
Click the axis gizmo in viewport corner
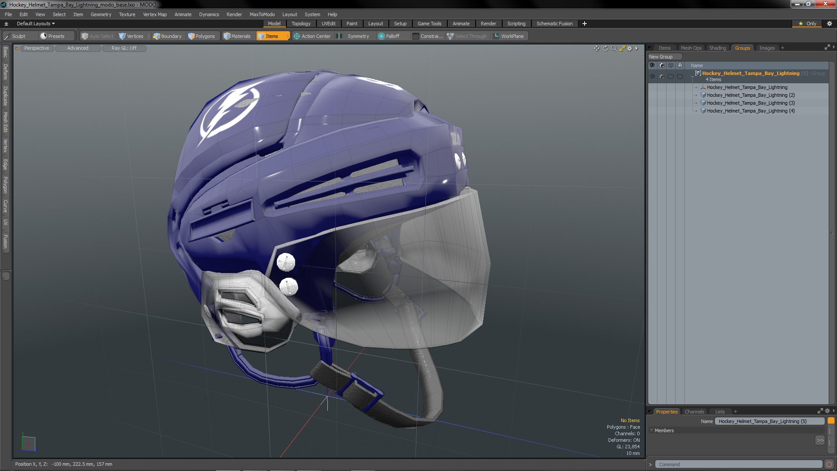point(28,444)
